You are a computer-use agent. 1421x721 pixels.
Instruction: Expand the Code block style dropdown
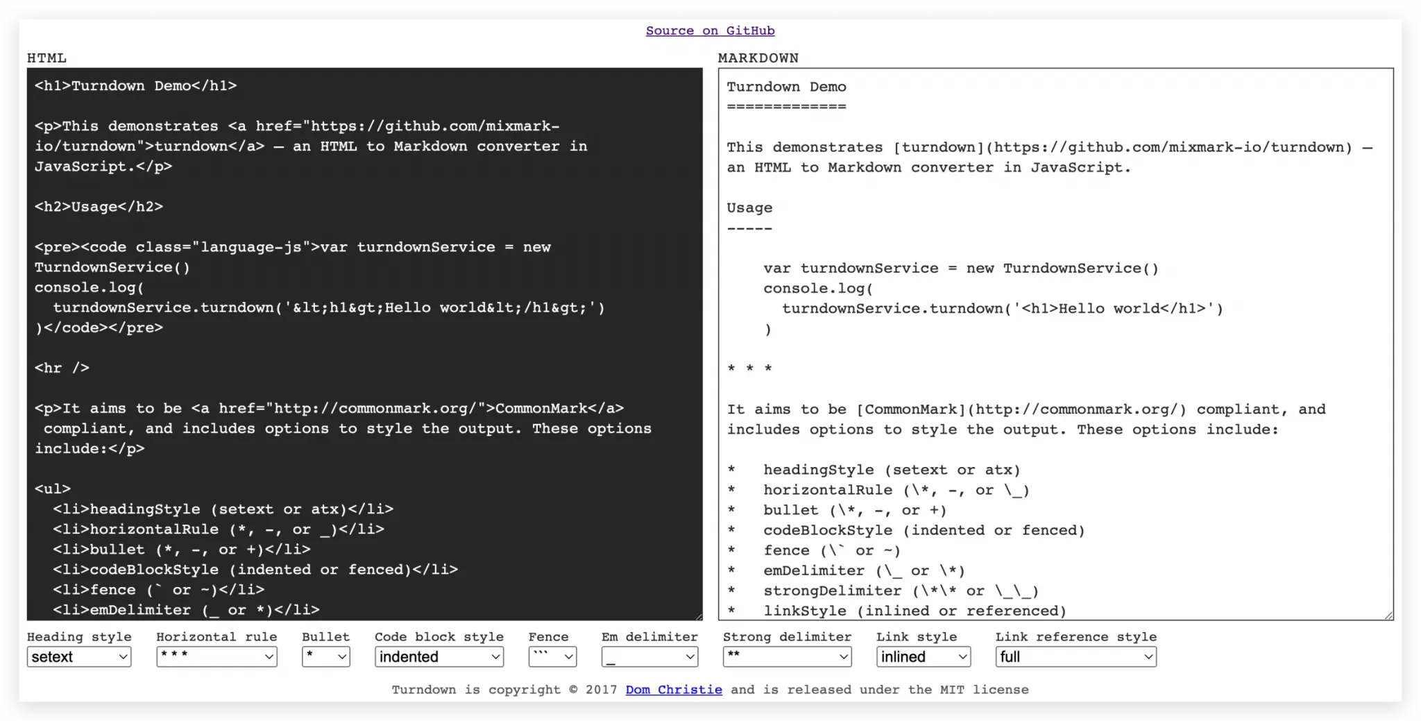[x=439, y=656]
